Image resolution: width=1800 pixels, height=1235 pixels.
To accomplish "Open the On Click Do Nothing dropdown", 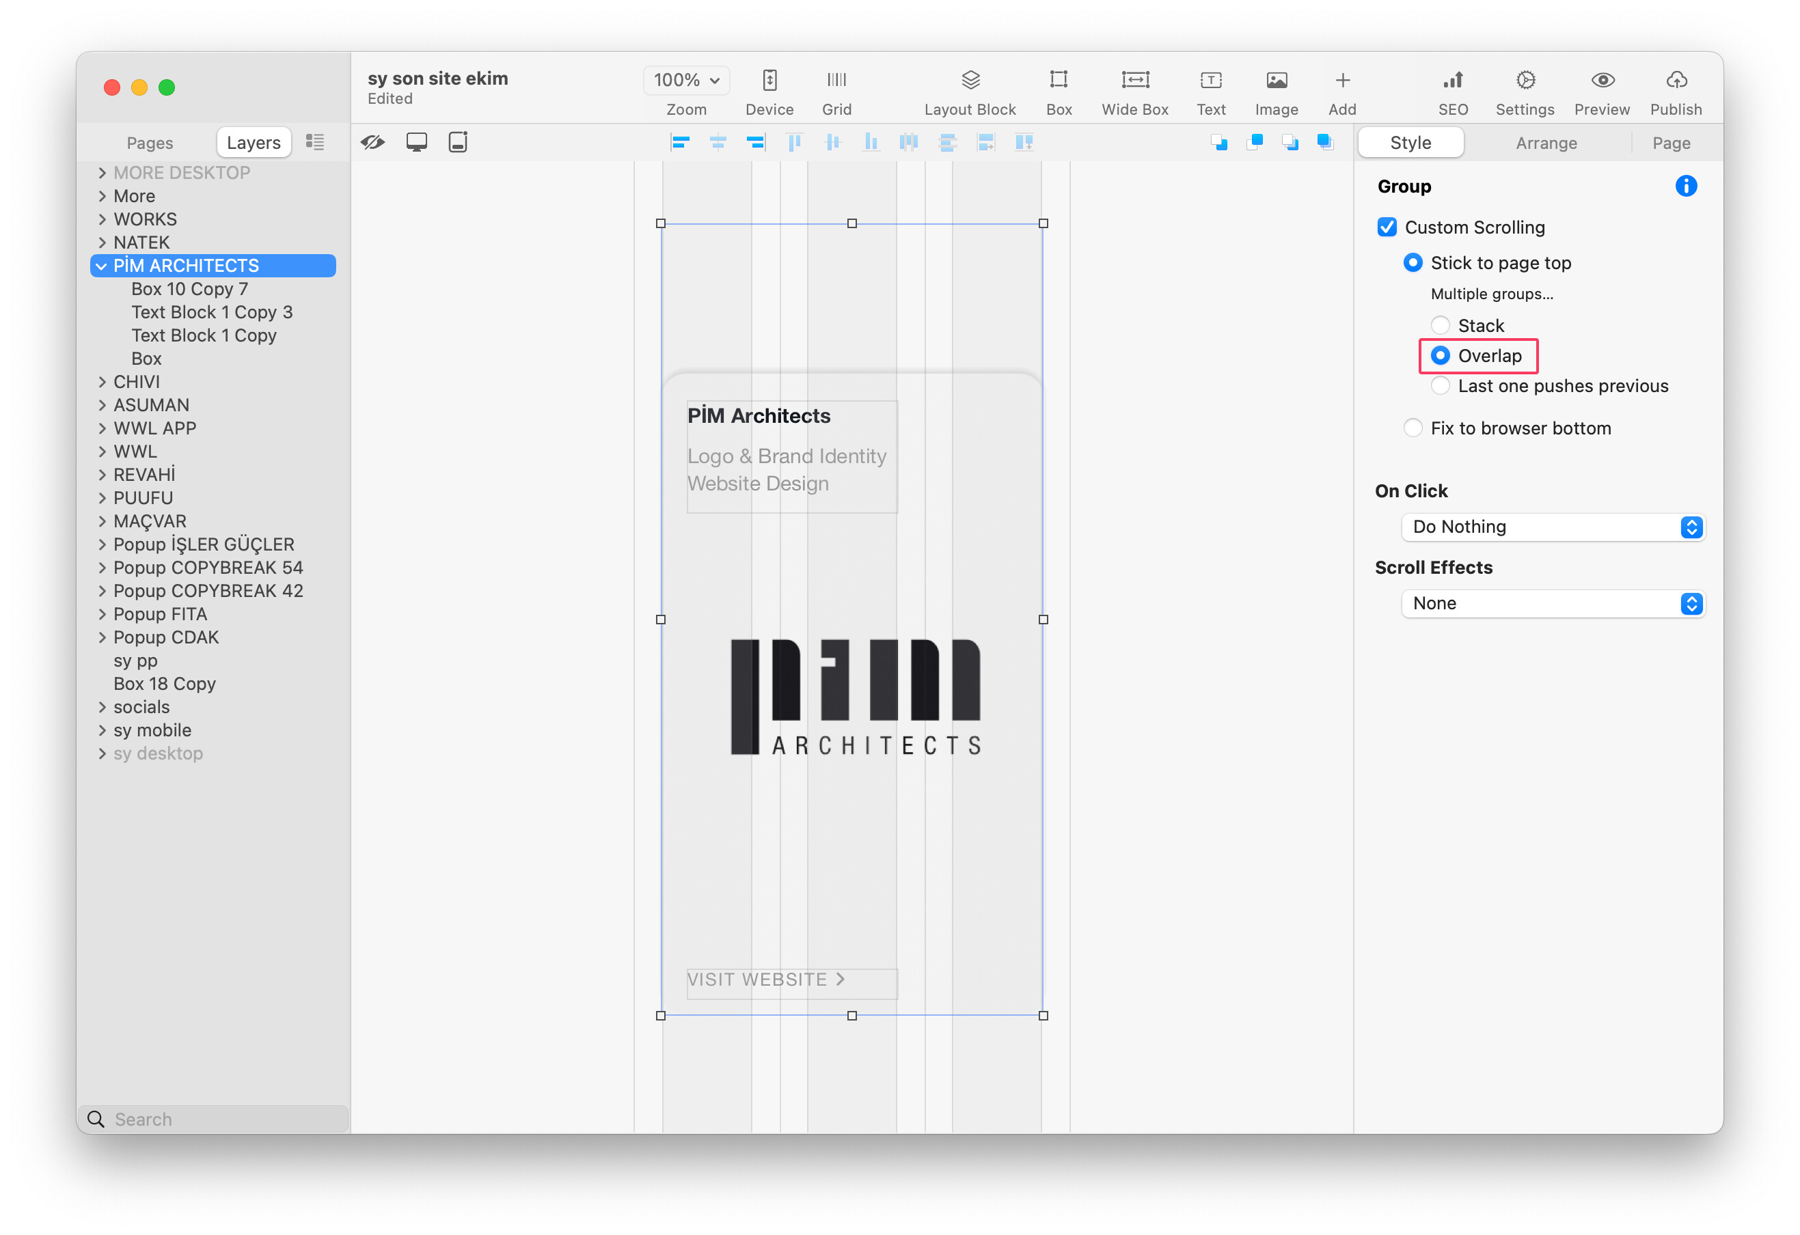I will pyautogui.click(x=1553, y=527).
